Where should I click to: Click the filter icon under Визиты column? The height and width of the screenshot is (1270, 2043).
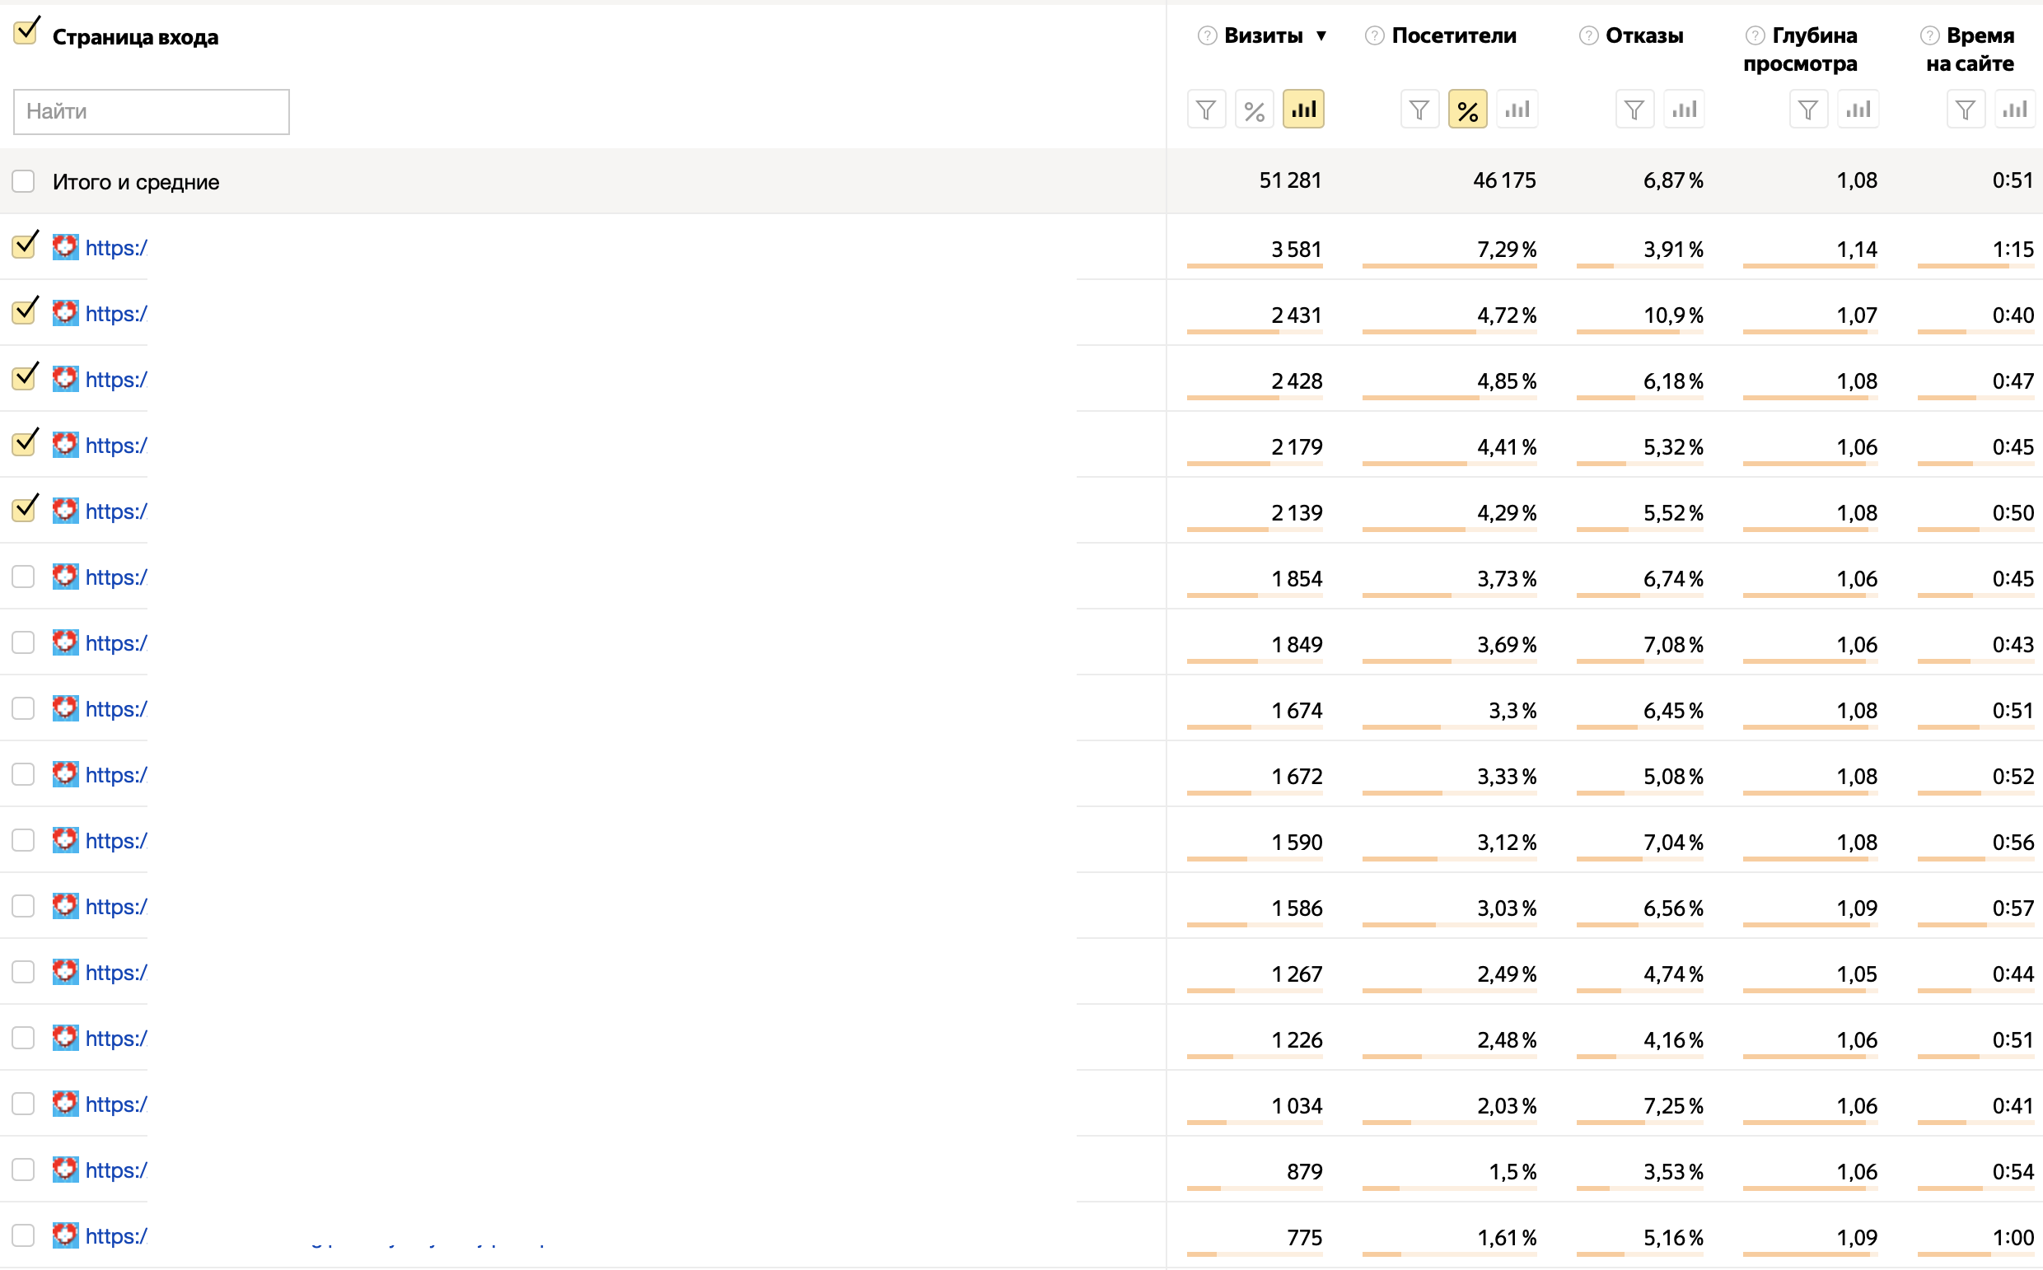1205,110
